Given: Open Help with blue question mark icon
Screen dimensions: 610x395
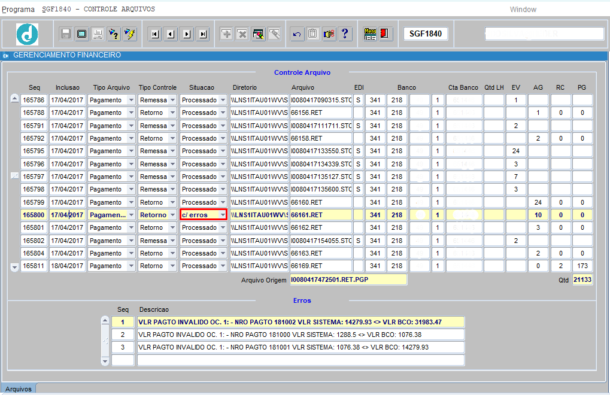Looking at the screenshot, I should (344, 34).
